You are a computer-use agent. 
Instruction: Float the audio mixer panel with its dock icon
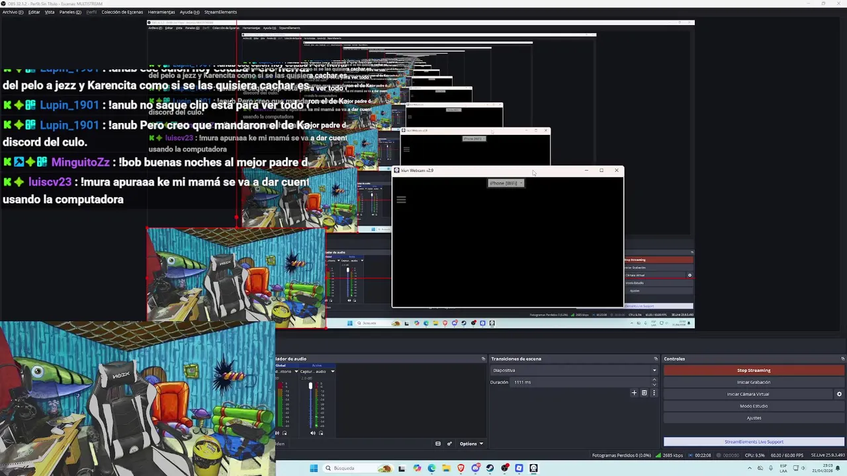point(483,359)
